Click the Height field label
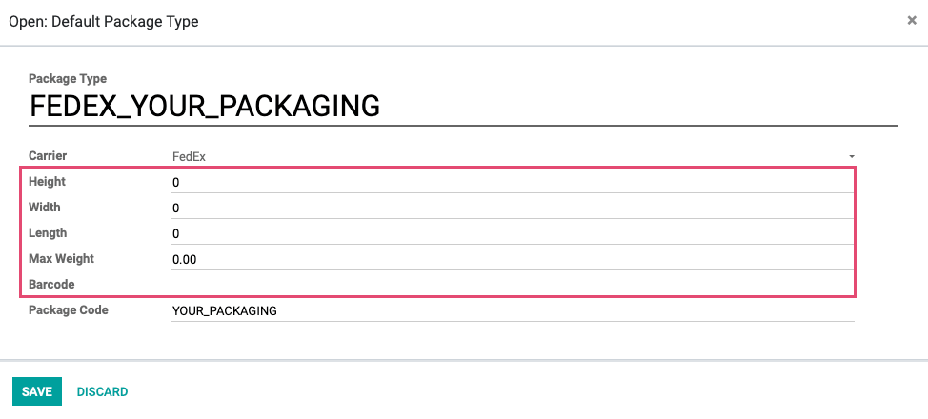 click(x=48, y=182)
